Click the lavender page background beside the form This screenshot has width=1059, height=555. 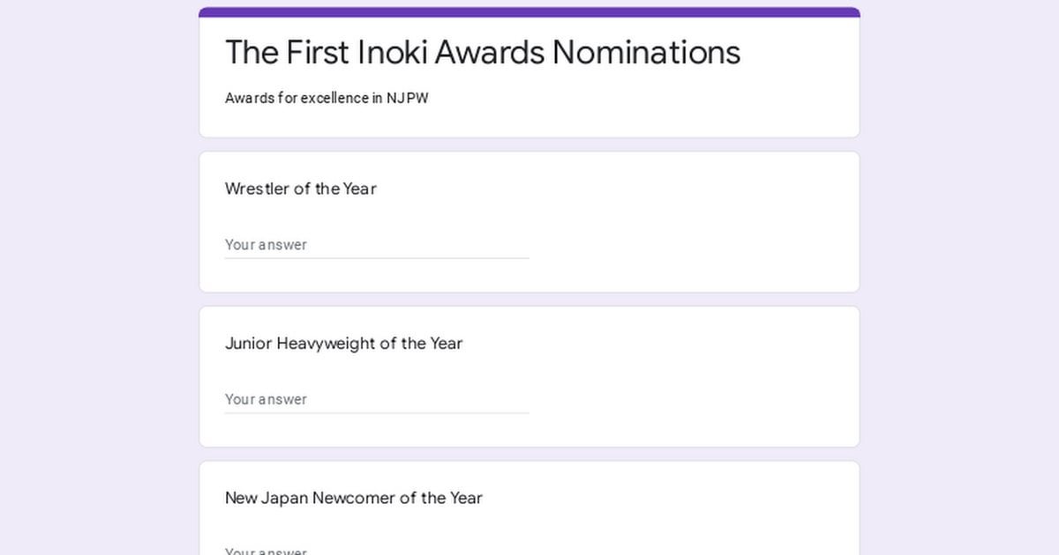[97, 282]
